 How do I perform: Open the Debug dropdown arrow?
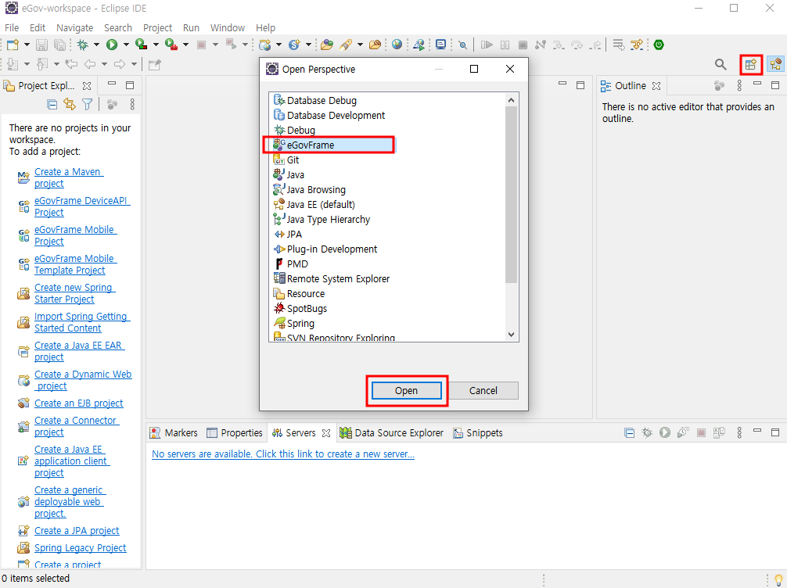[96, 45]
